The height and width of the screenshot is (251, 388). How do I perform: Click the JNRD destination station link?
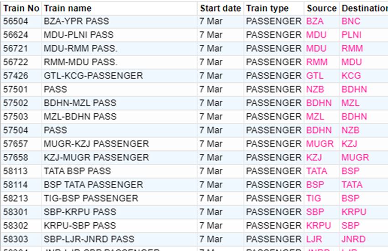pyautogui.click(x=353, y=239)
